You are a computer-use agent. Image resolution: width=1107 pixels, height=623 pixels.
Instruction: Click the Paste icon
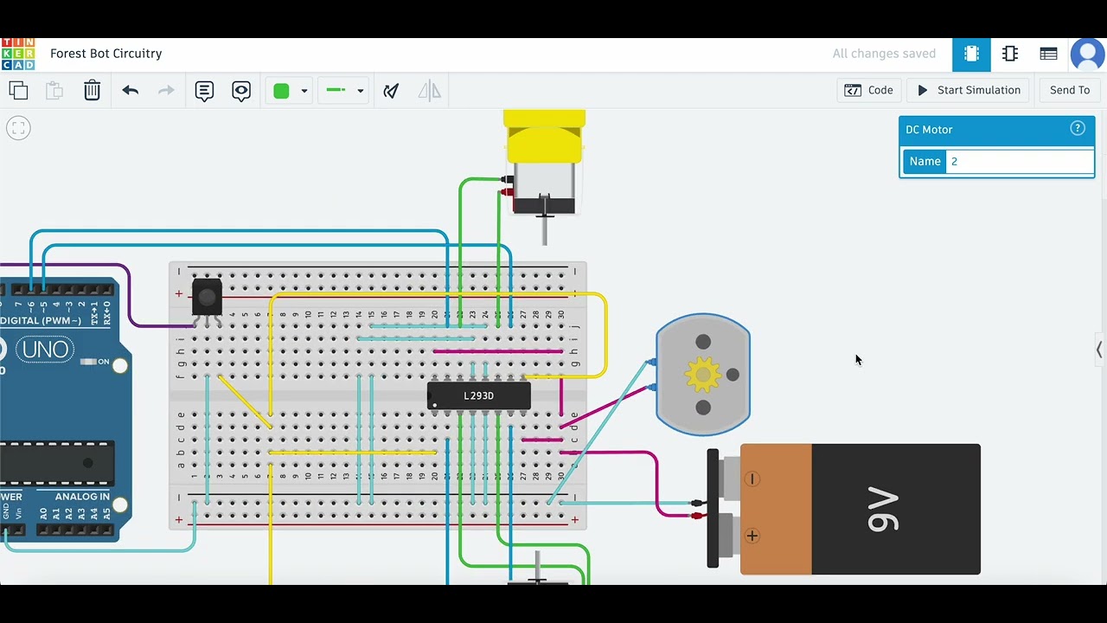click(54, 90)
